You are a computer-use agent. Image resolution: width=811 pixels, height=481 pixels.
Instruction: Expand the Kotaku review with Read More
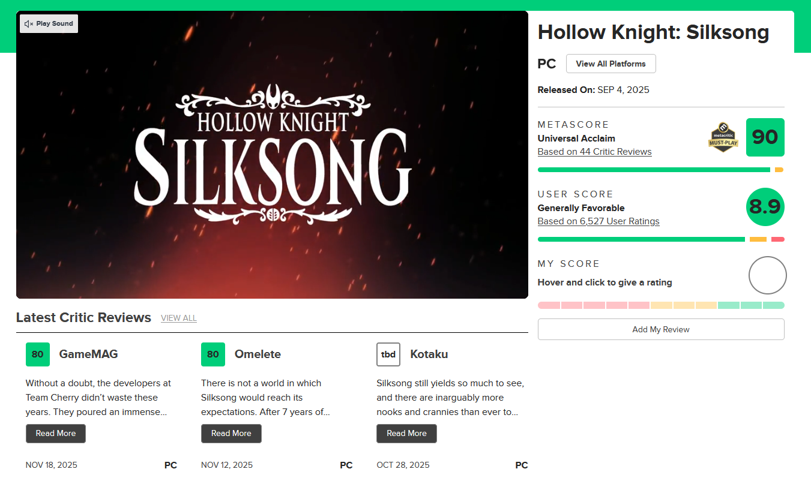click(x=406, y=434)
